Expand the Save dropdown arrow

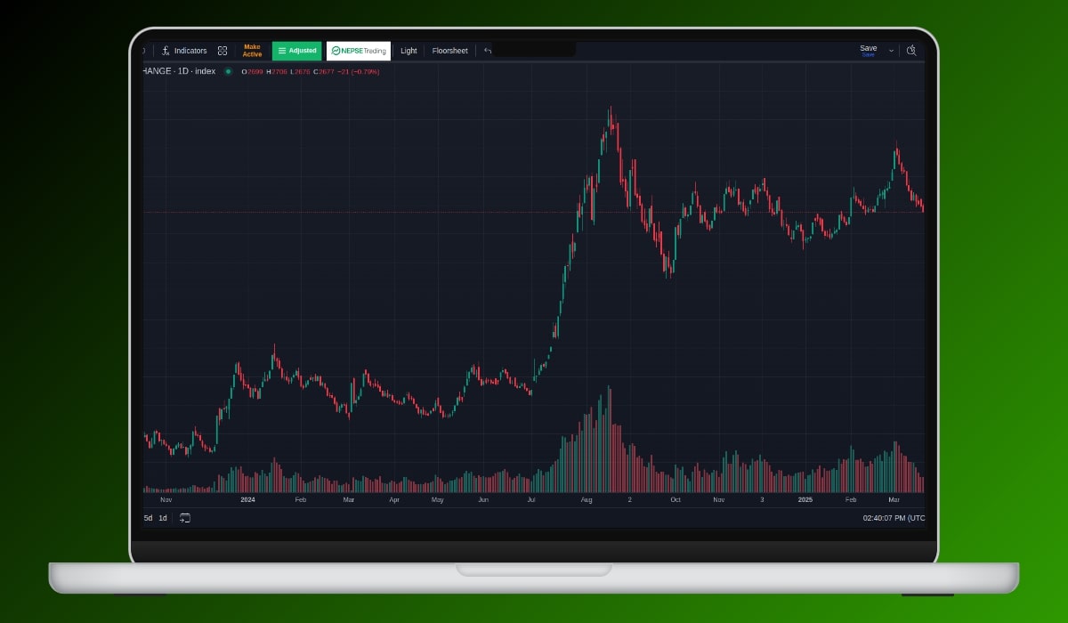(891, 51)
